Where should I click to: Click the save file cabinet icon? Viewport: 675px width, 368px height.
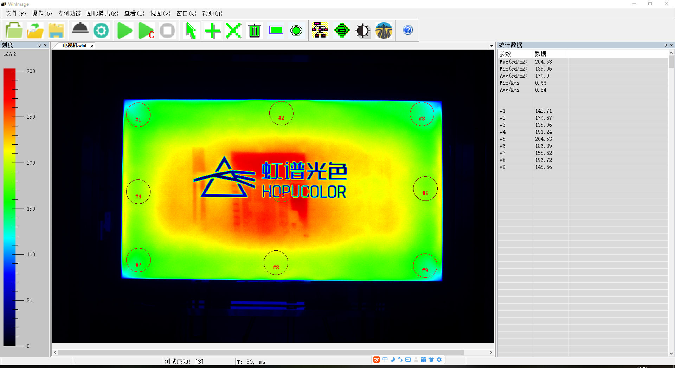coord(56,31)
